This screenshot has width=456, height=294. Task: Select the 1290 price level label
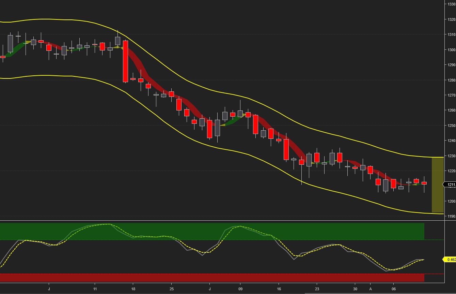coord(452,65)
